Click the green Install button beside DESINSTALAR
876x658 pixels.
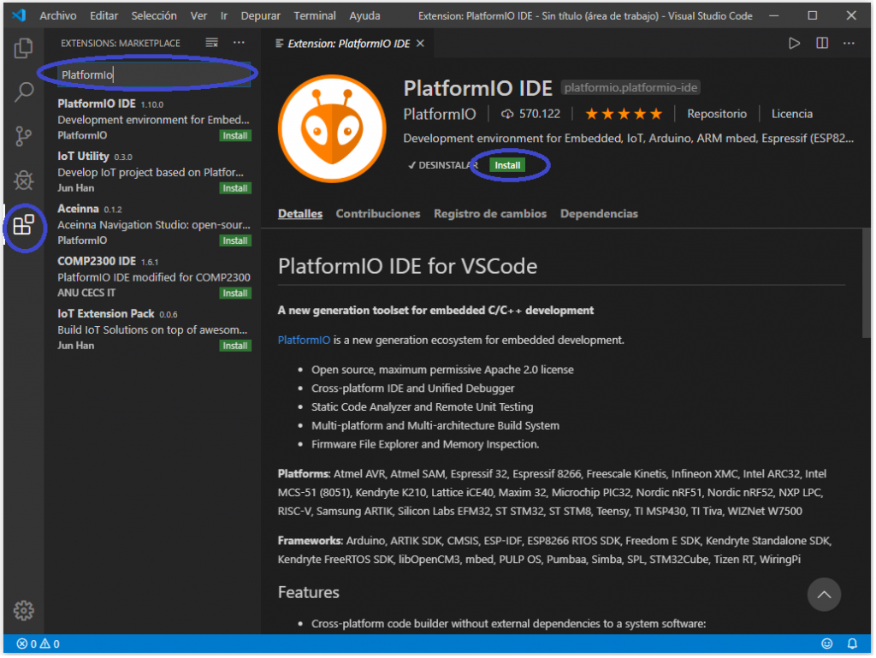507,165
